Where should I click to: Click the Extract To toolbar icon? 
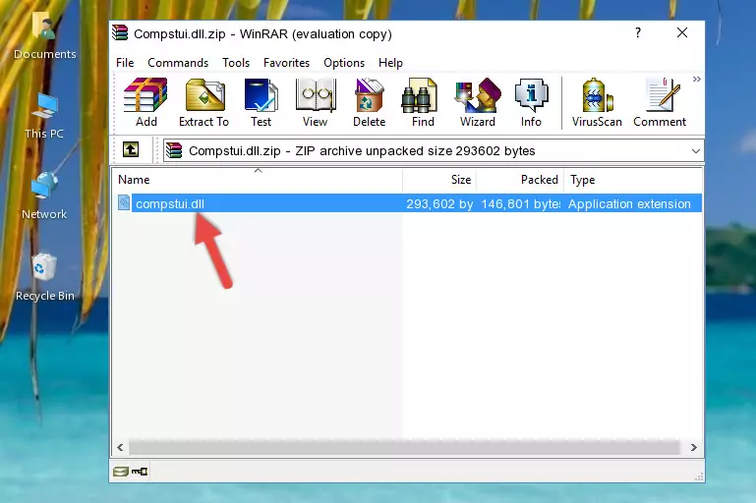tap(204, 102)
